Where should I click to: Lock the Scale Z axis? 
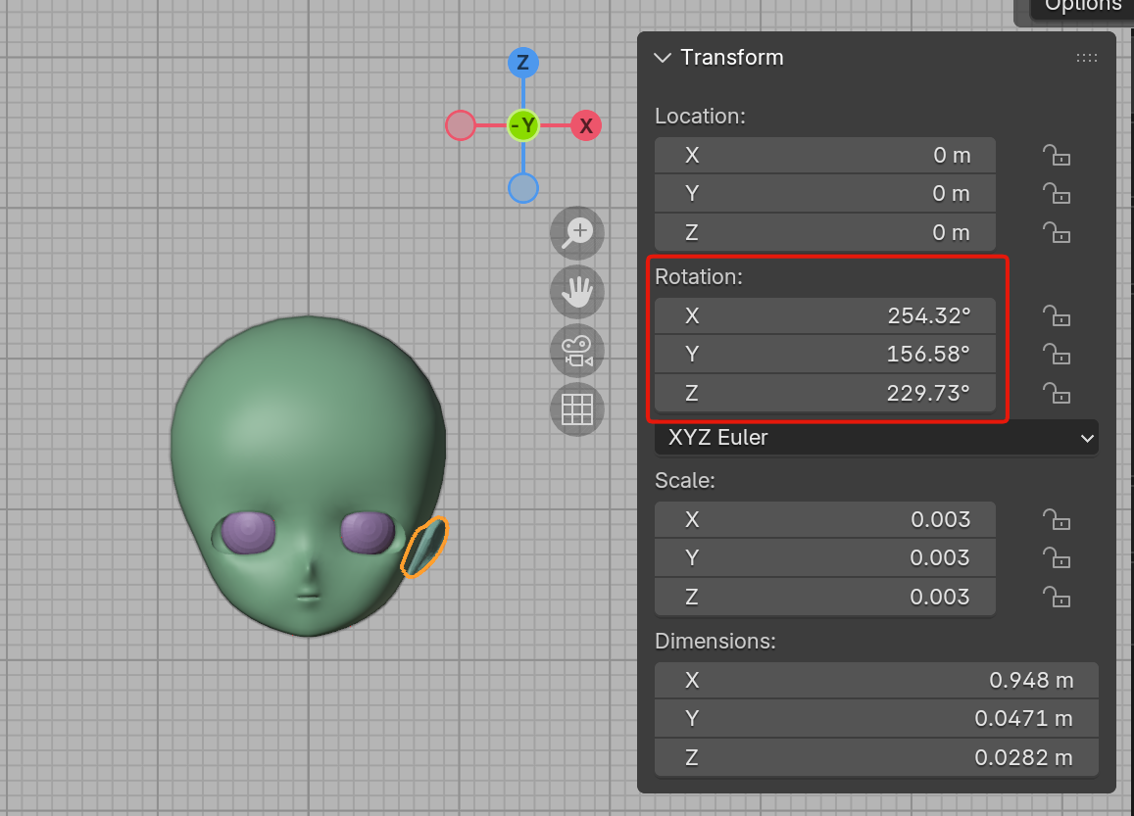(1055, 597)
